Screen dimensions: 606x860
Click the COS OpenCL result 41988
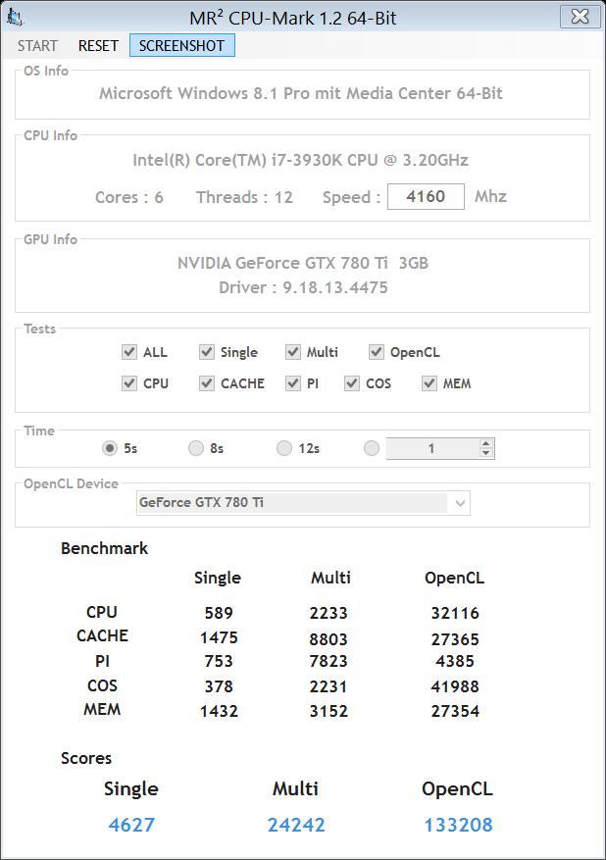455,686
